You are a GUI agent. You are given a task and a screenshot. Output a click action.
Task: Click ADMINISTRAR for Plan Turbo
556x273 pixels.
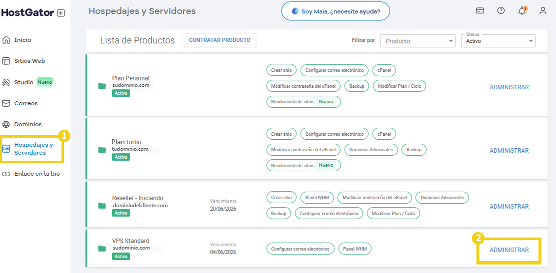(509, 151)
